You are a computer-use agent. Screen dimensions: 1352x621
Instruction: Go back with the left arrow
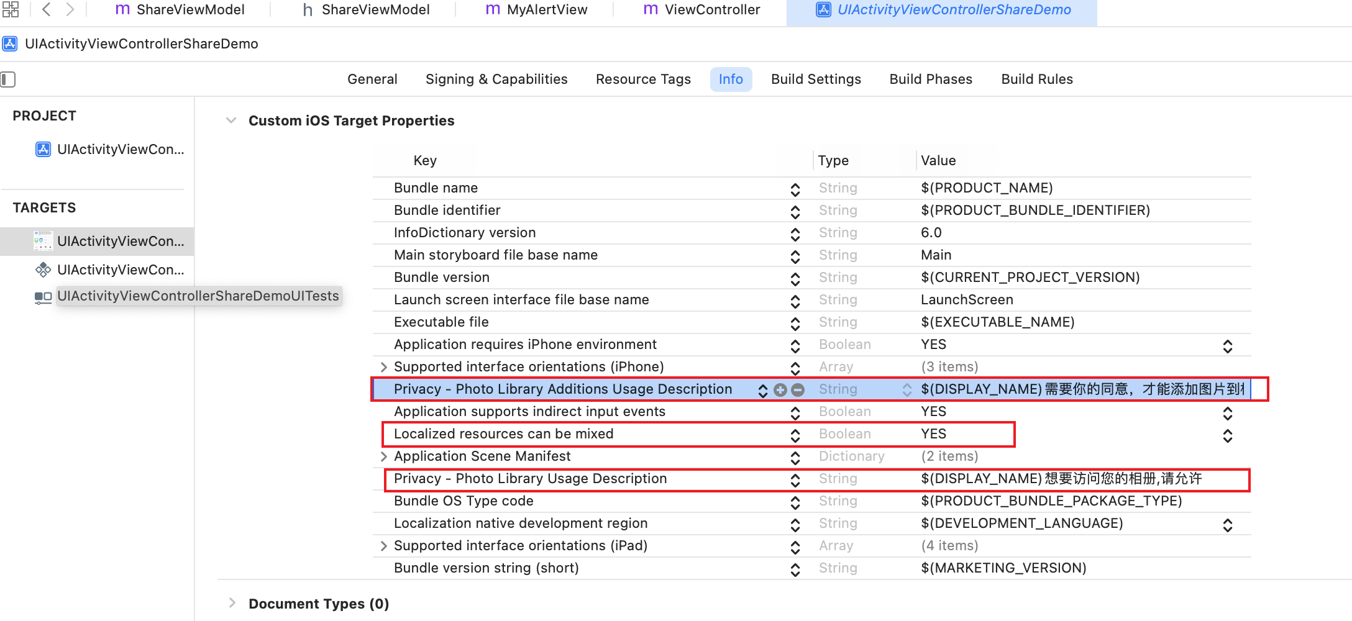46,9
